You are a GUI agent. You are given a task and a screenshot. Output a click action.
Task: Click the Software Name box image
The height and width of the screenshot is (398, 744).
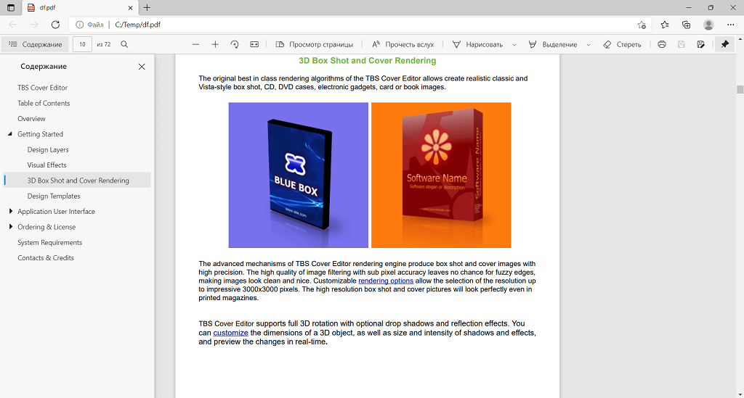click(441, 175)
